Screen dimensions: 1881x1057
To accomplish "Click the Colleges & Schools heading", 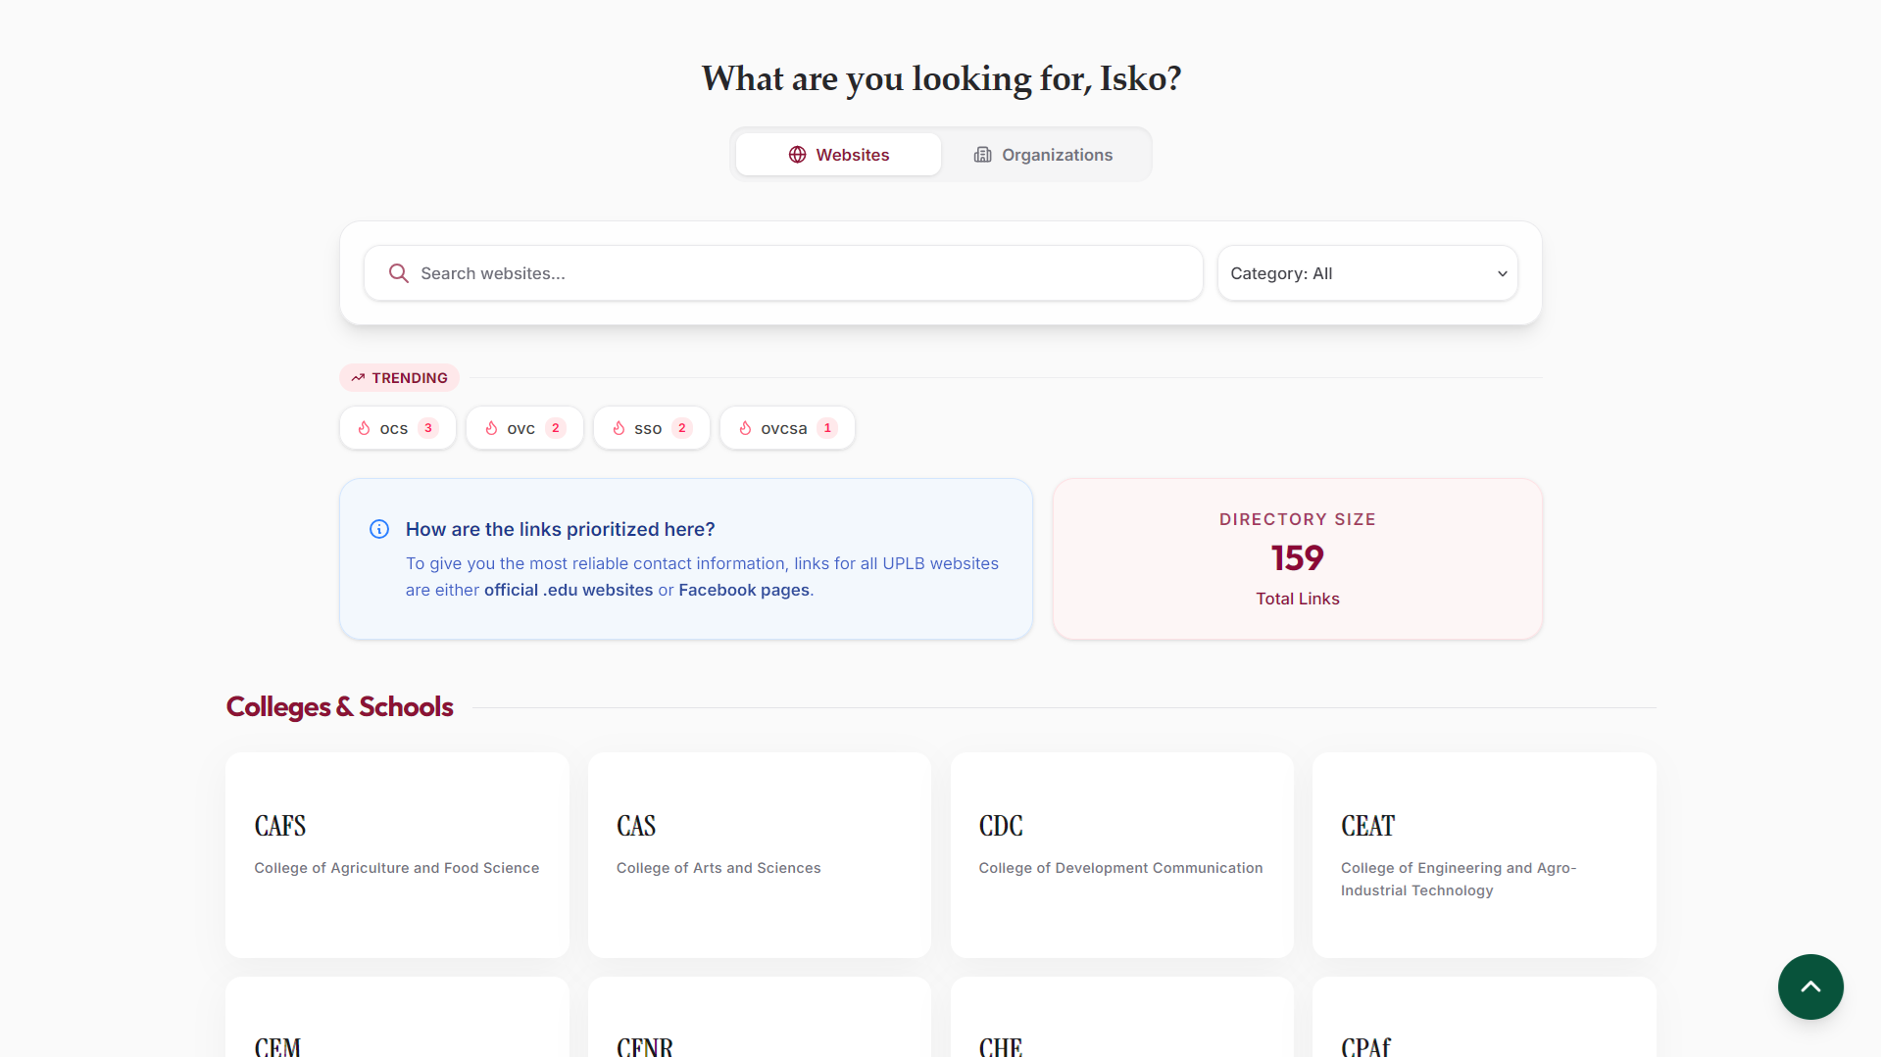I will coord(339,707).
